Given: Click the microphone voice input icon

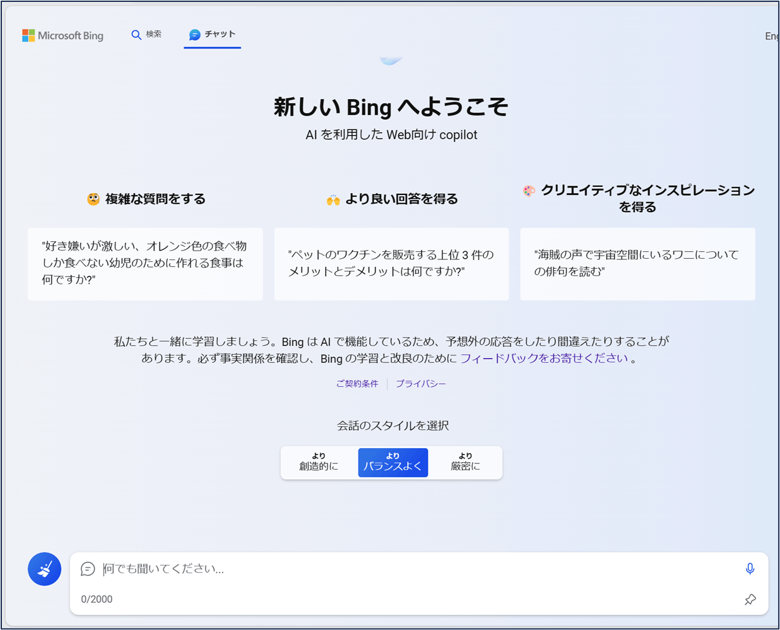Looking at the screenshot, I should point(750,569).
